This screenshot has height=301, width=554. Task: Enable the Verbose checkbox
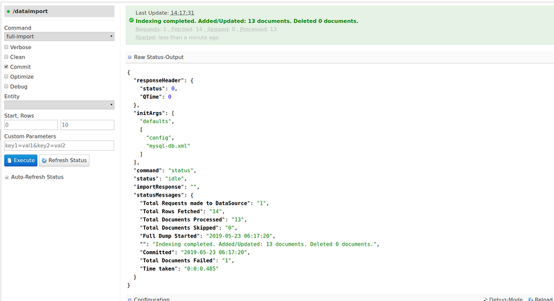6,47
